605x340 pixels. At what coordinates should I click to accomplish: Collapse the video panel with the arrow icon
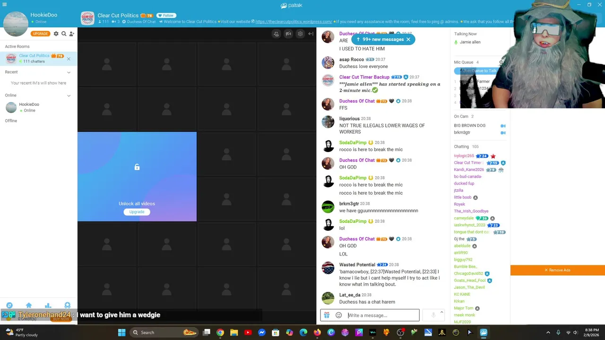(311, 34)
